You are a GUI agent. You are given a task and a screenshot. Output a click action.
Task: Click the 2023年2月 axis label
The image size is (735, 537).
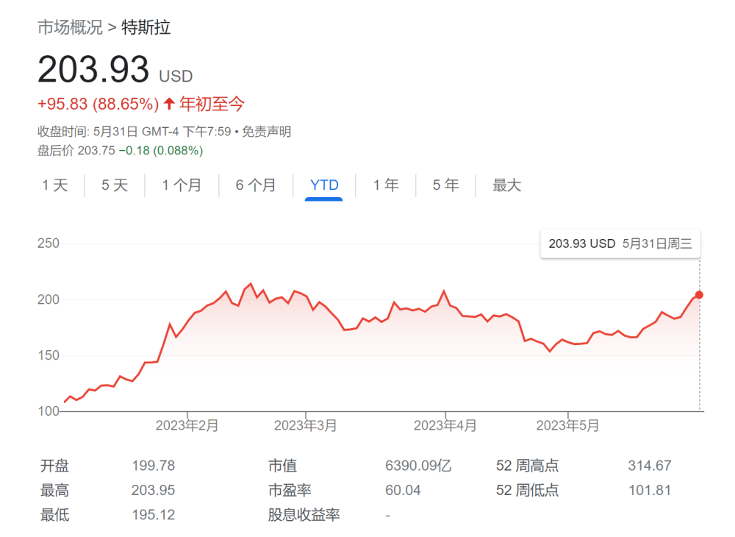187,425
